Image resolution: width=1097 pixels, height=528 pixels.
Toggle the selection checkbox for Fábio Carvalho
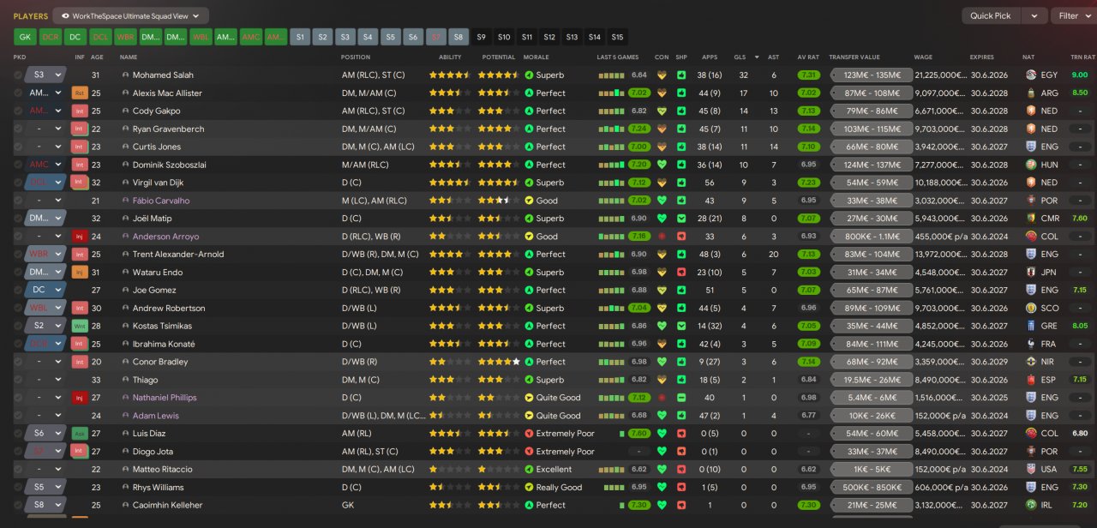point(18,201)
